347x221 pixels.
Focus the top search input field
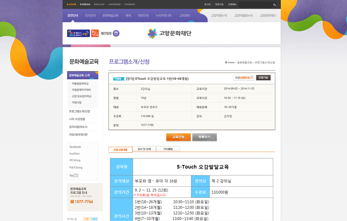[x=255, y=5]
